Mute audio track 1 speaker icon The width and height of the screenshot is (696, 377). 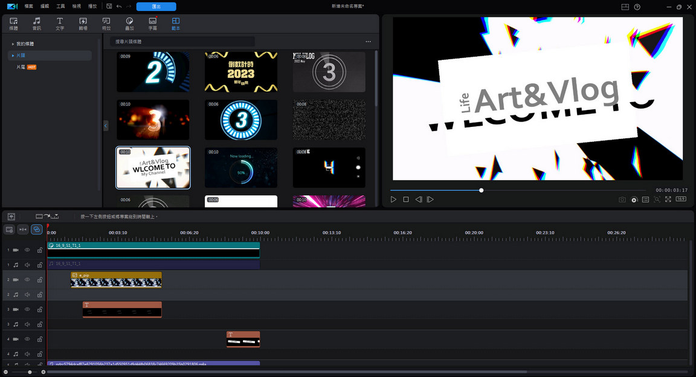[27, 265]
